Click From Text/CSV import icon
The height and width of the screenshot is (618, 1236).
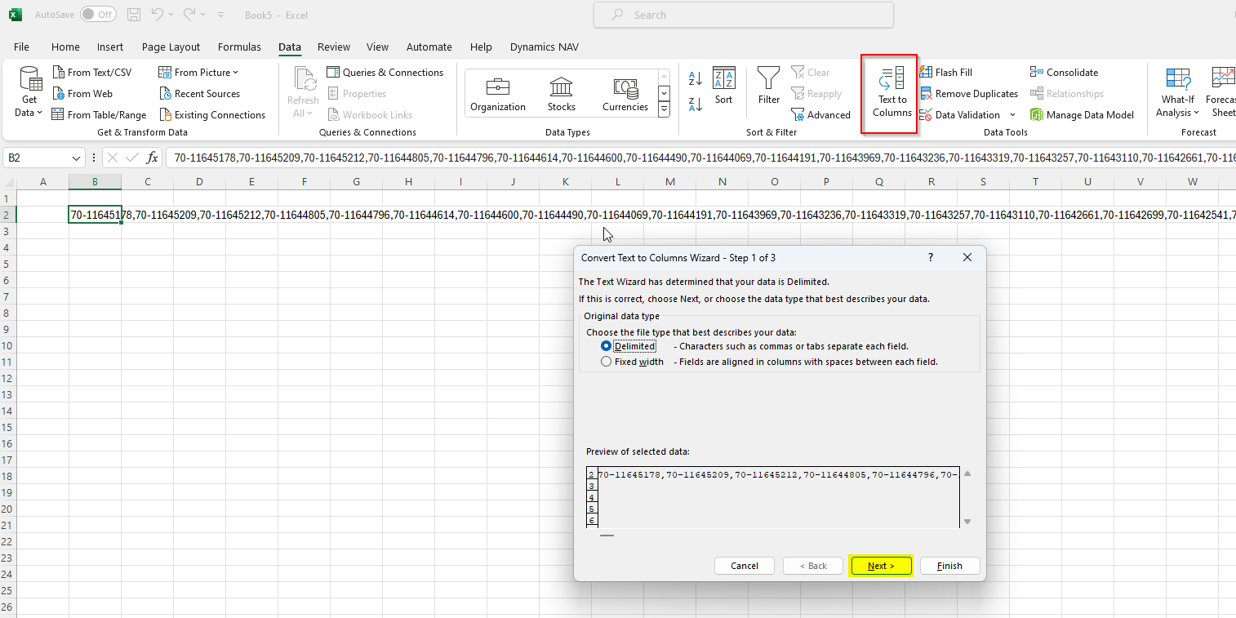(x=59, y=73)
